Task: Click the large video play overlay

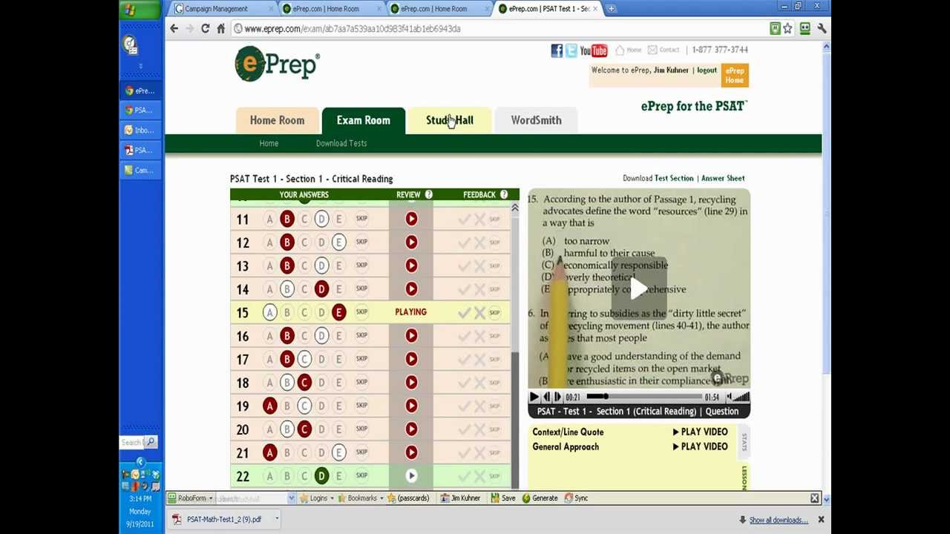Action: click(639, 289)
